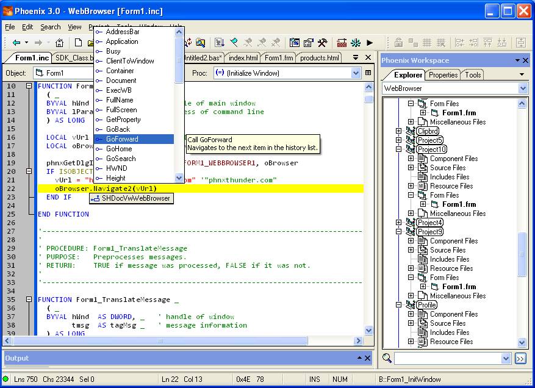Screen dimensions: 535x388
Task: Open the Properties workspace tab
Action: pos(443,75)
